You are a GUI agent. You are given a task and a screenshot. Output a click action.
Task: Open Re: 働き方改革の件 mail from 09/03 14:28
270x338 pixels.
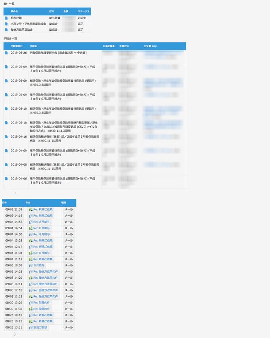coord(46,271)
